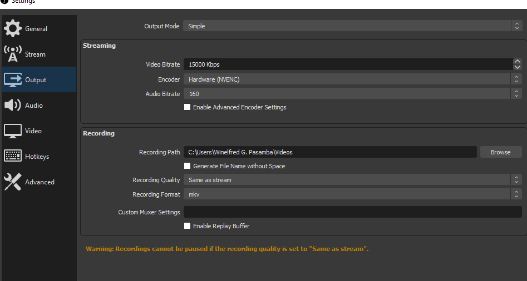
Task: Check Generate File Name without Space
Action: click(187, 165)
